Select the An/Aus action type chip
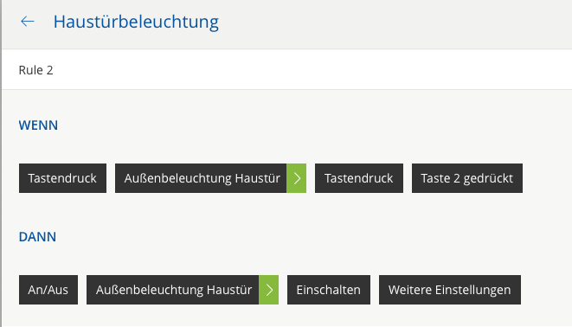The image size is (572, 327). click(48, 290)
